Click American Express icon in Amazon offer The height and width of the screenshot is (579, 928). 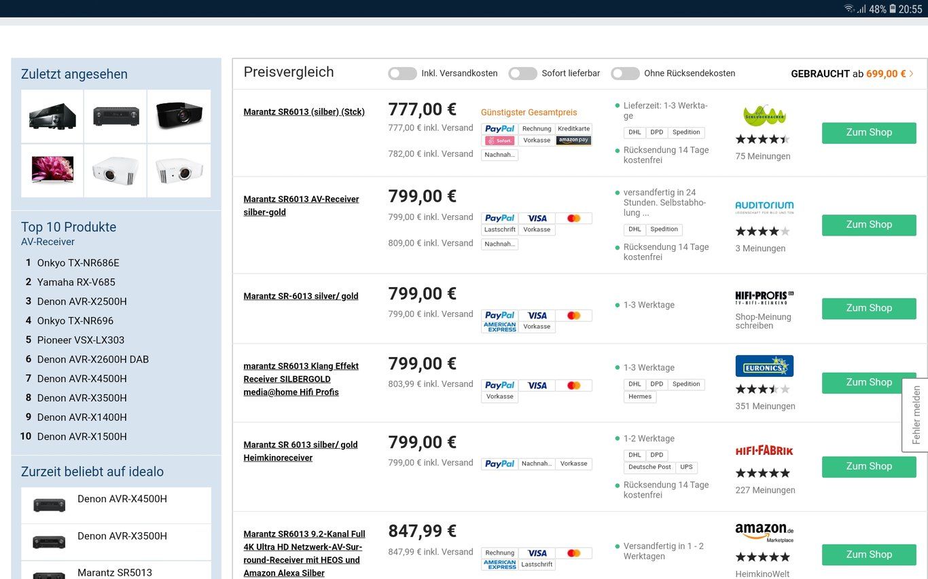pyautogui.click(x=499, y=565)
